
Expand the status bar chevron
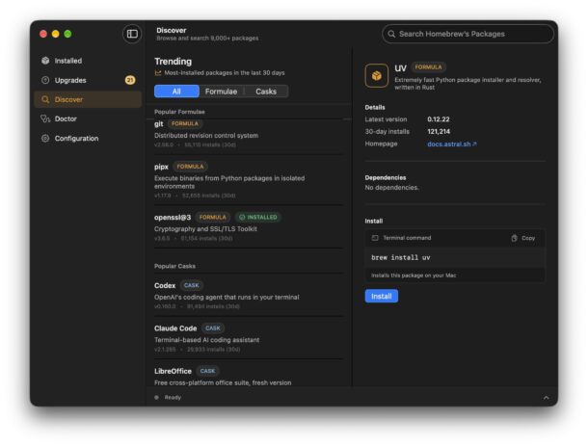(546, 398)
